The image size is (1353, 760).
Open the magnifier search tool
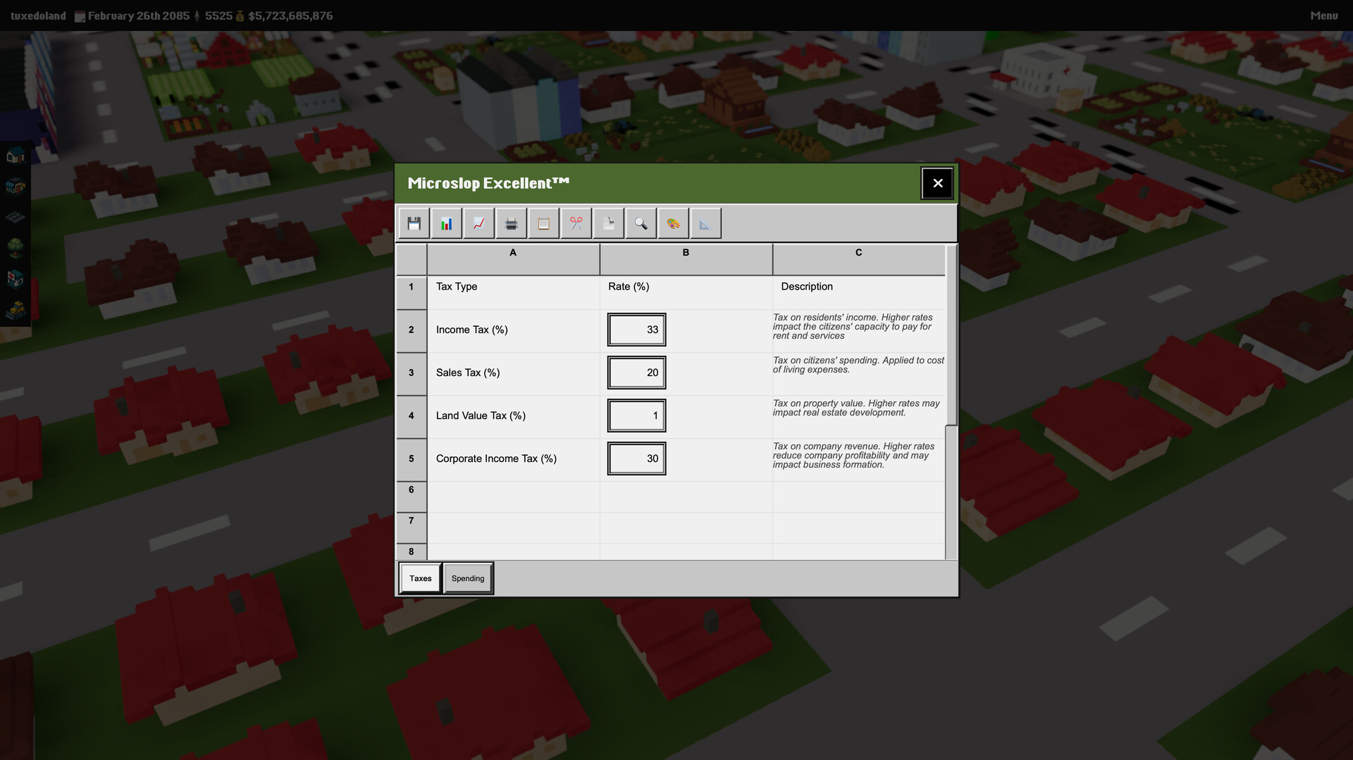coord(641,223)
